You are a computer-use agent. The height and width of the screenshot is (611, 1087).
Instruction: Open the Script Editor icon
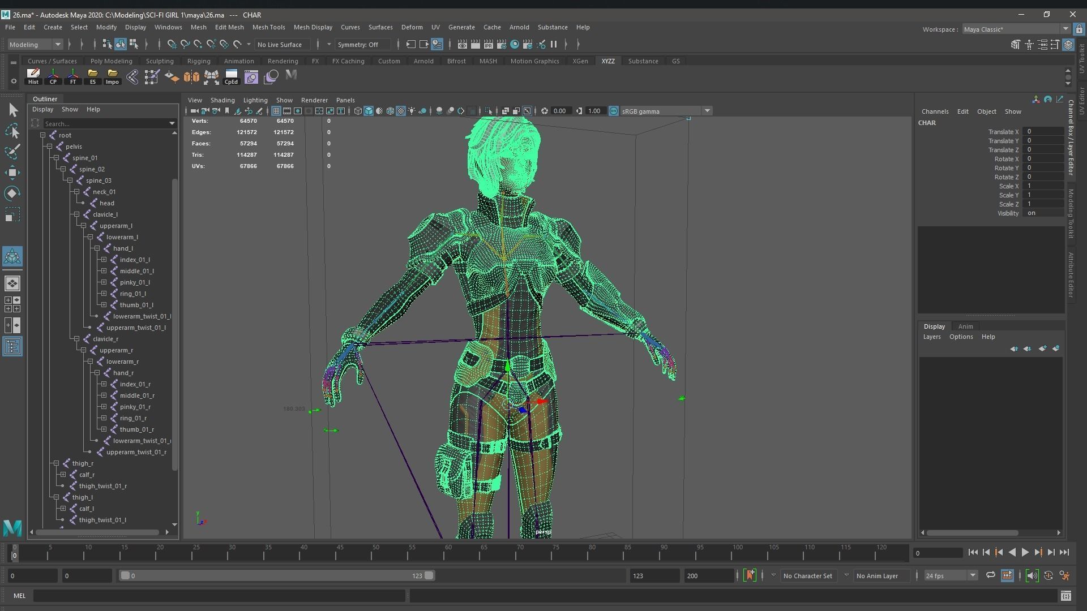tap(1066, 596)
